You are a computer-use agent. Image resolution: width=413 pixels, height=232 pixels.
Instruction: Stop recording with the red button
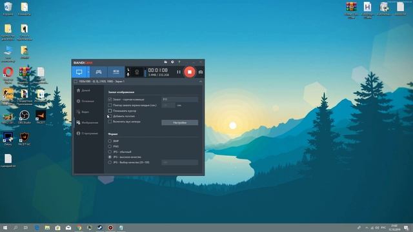189,72
